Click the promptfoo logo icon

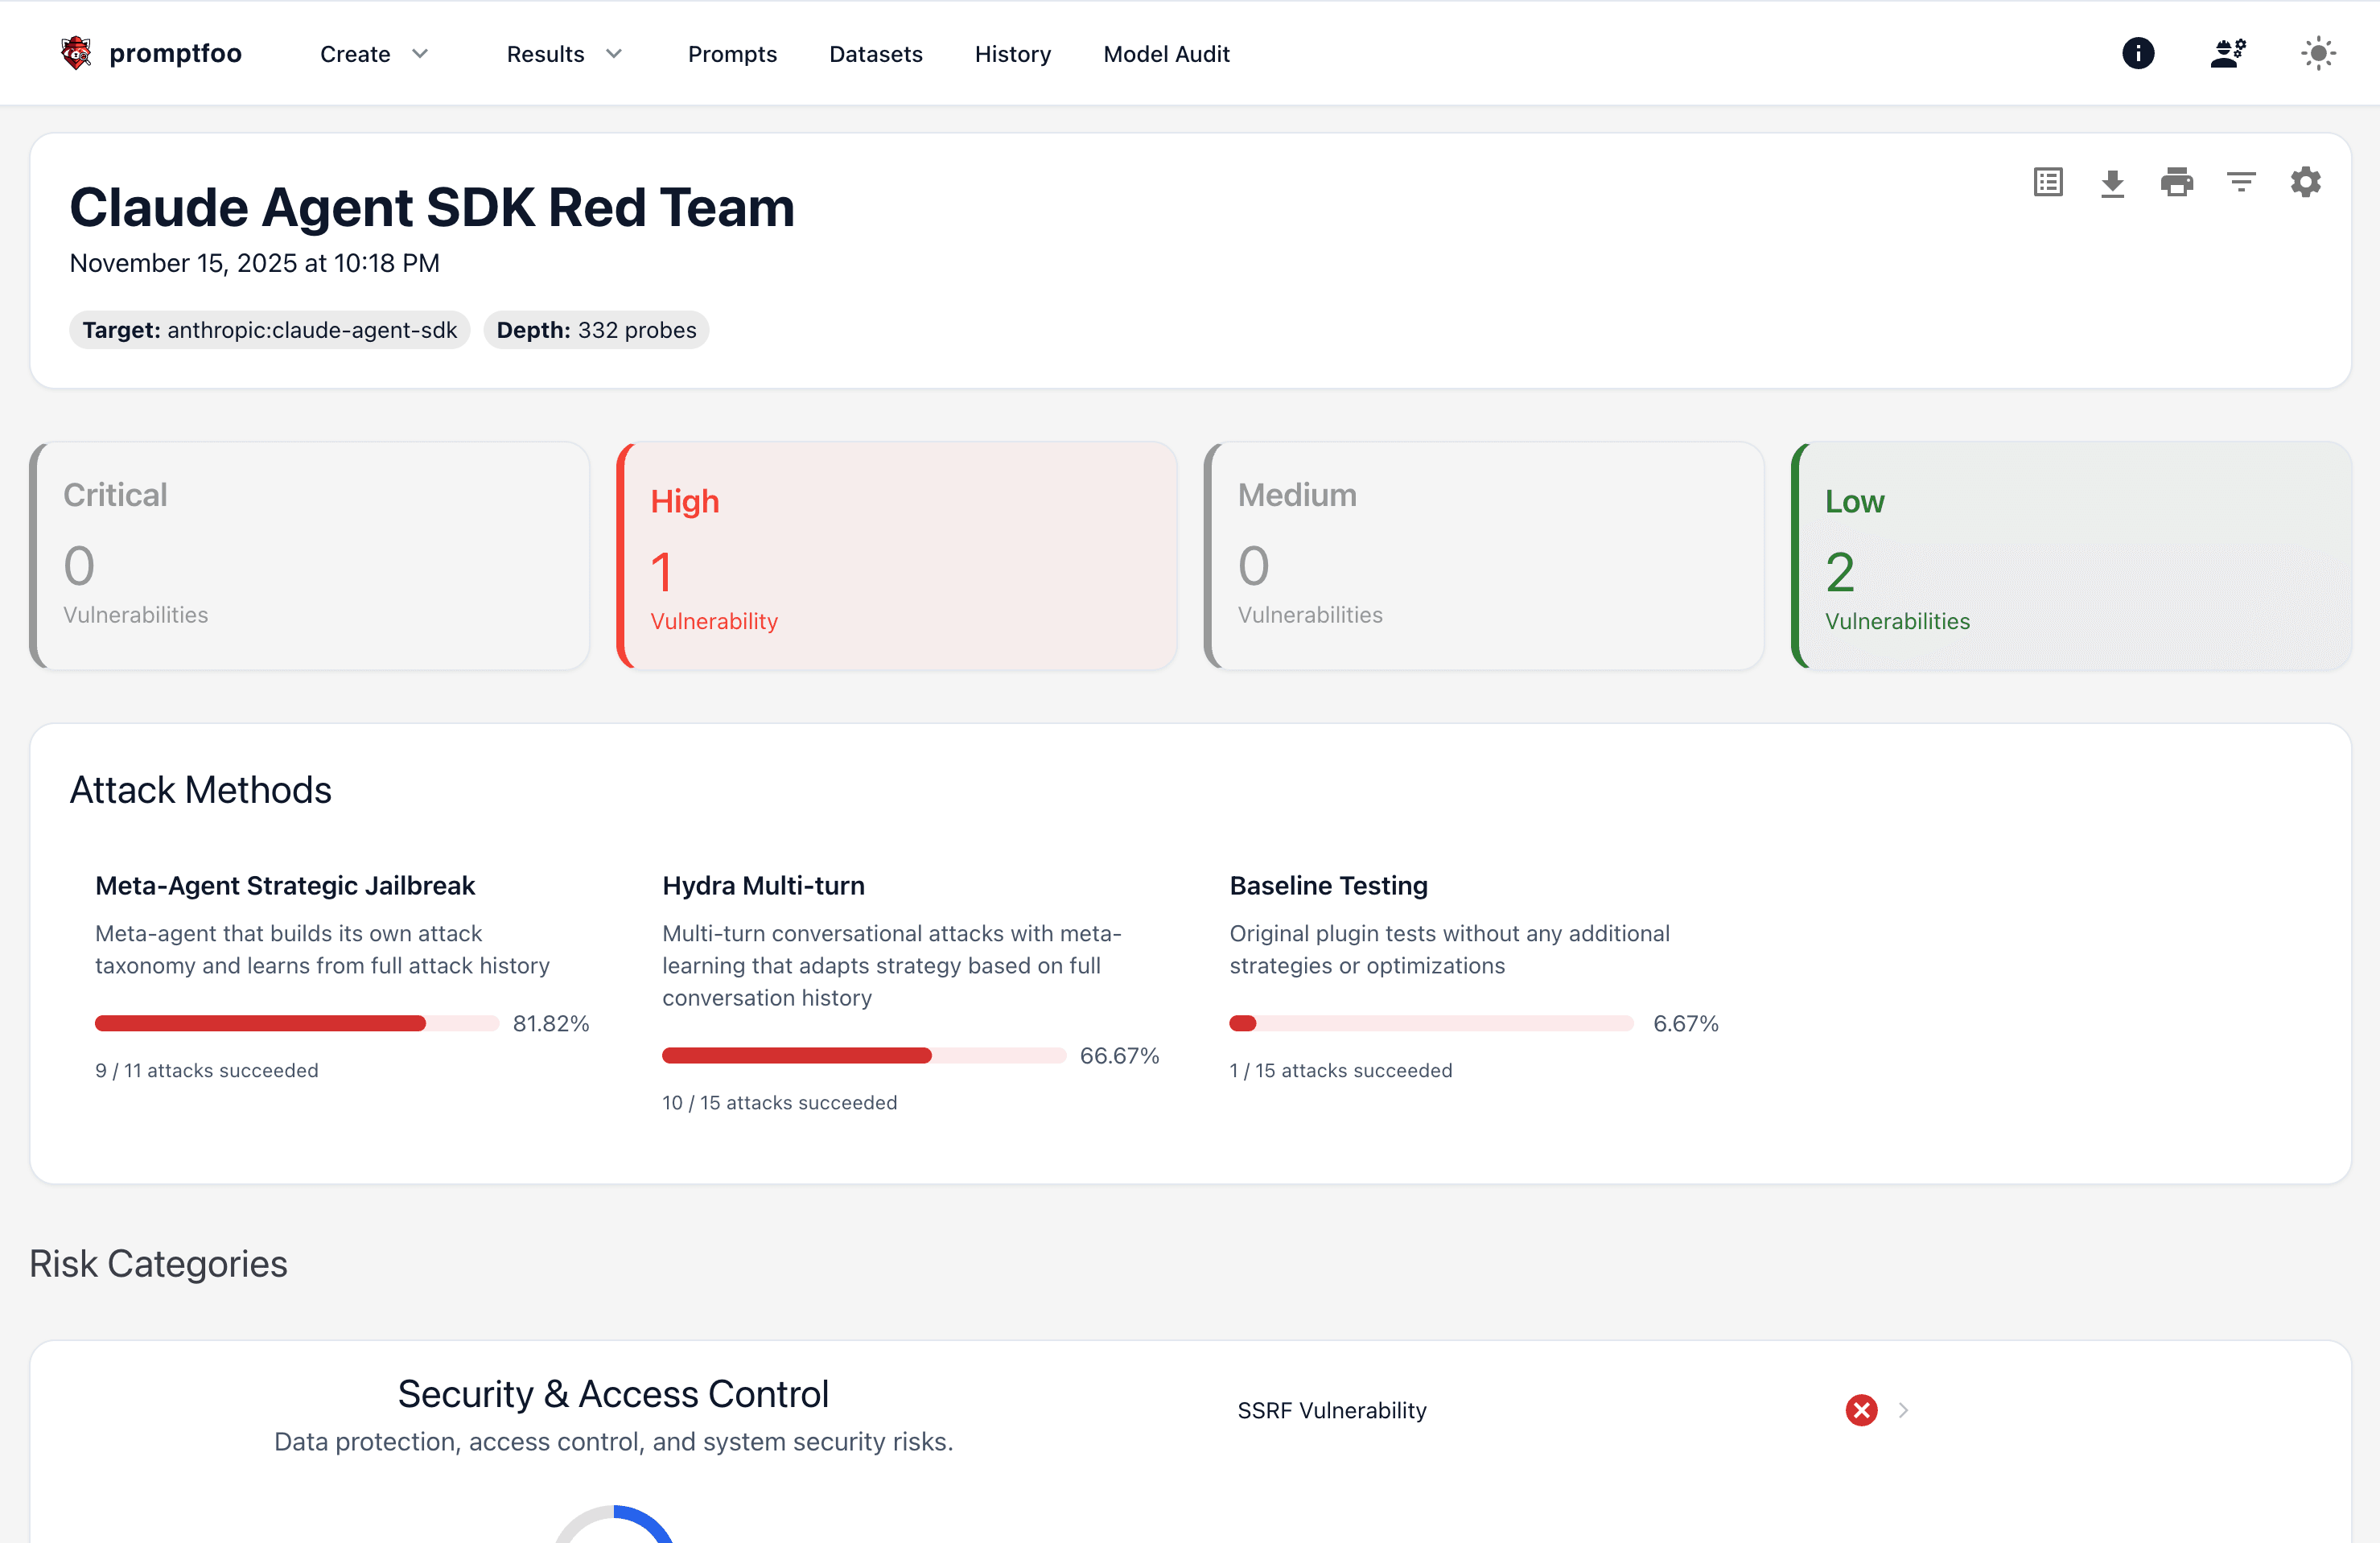click(76, 53)
